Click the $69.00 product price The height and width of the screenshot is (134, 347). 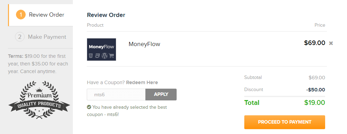pos(314,43)
